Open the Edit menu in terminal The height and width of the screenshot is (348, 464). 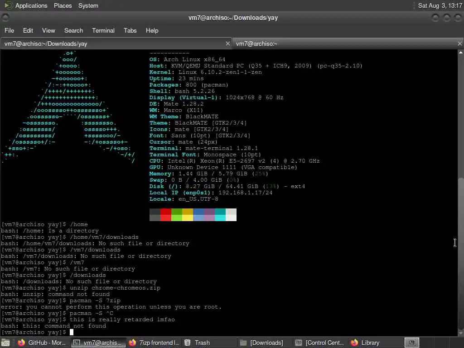click(28, 30)
